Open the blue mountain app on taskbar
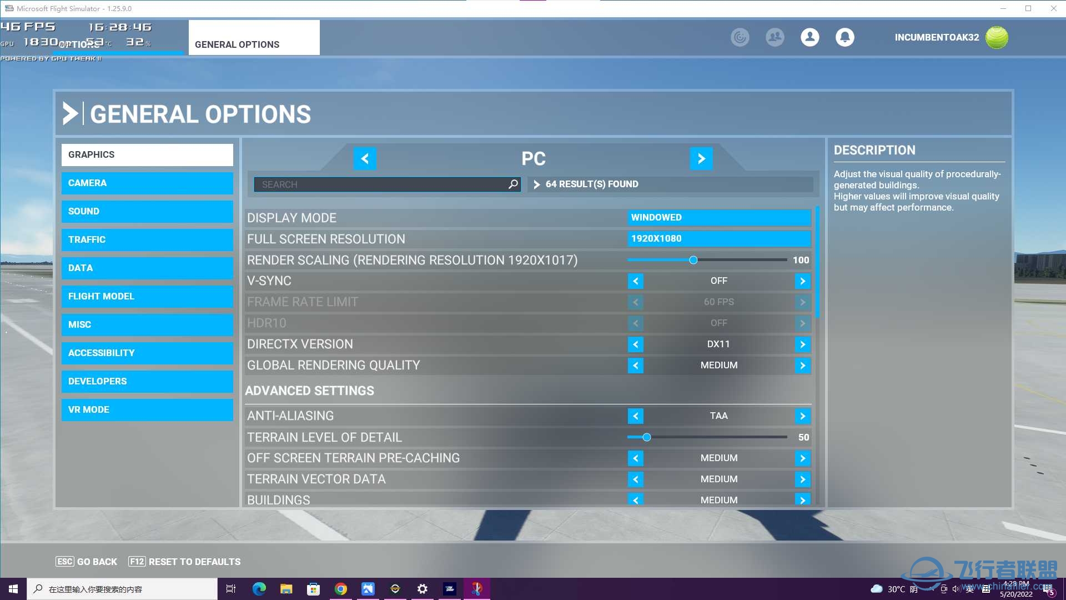The image size is (1066, 600). (368, 589)
